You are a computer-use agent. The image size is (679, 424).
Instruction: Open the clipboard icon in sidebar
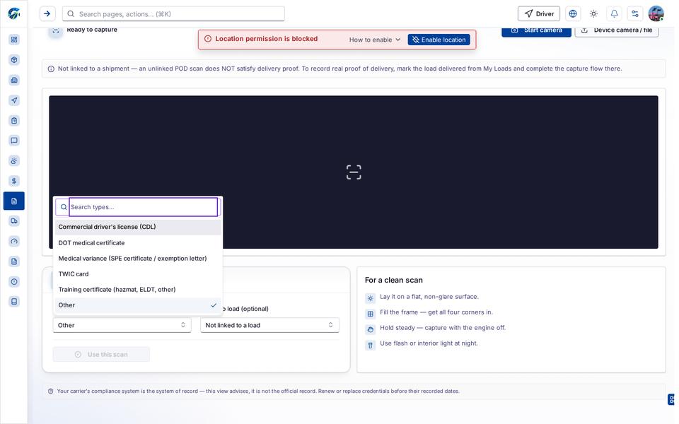click(14, 121)
